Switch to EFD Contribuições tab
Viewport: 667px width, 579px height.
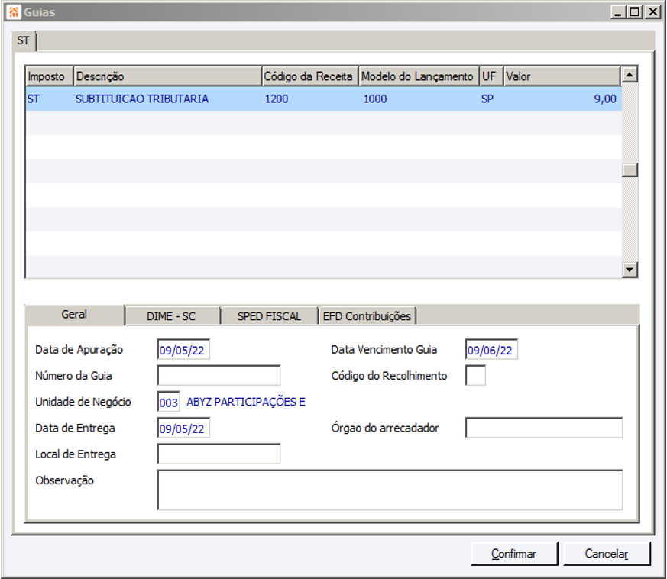pyautogui.click(x=367, y=316)
